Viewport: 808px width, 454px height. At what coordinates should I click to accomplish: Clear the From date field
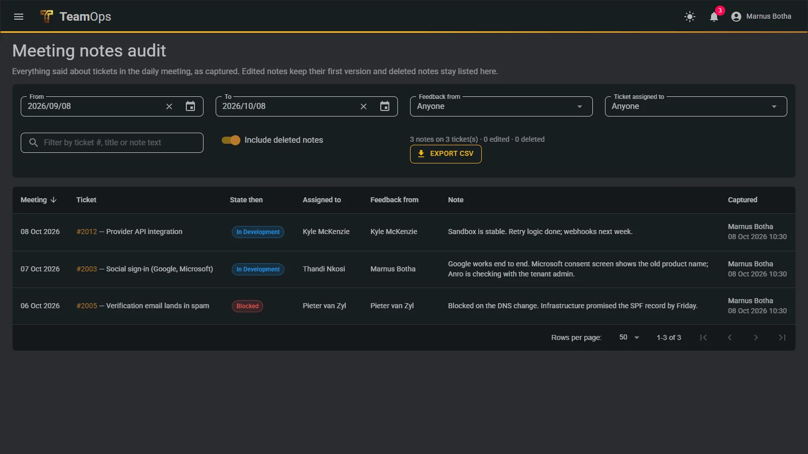pos(169,106)
